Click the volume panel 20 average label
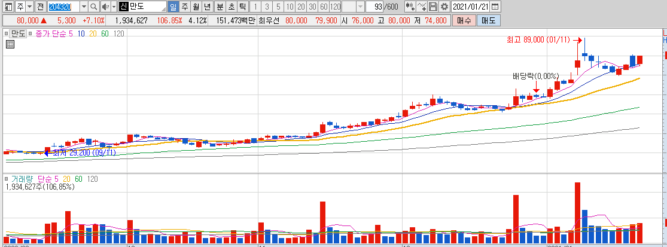Image resolution: width=667 pixels, height=247 pixels. pos(66,179)
